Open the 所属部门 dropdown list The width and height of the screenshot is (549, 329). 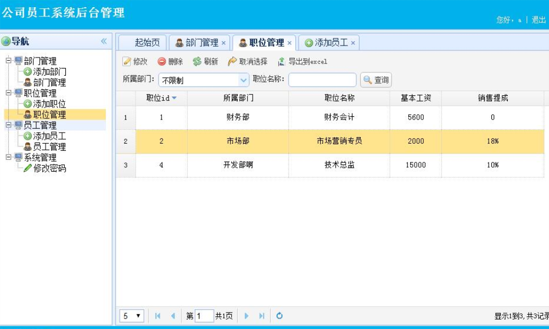pos(244,80)
